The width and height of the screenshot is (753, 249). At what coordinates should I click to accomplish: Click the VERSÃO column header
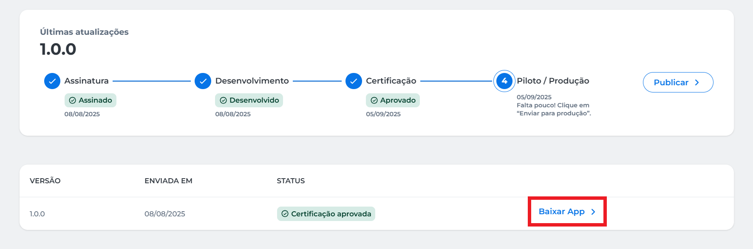click(x=45, y=181)
